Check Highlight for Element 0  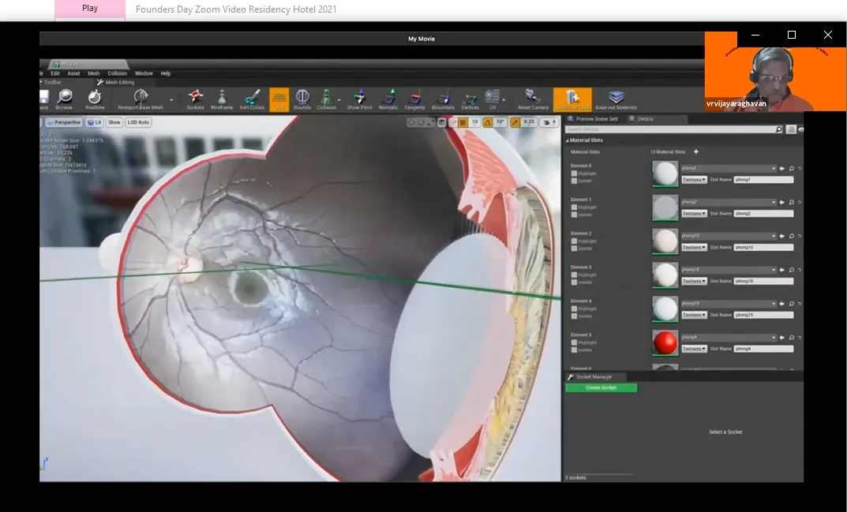(574, 174)
